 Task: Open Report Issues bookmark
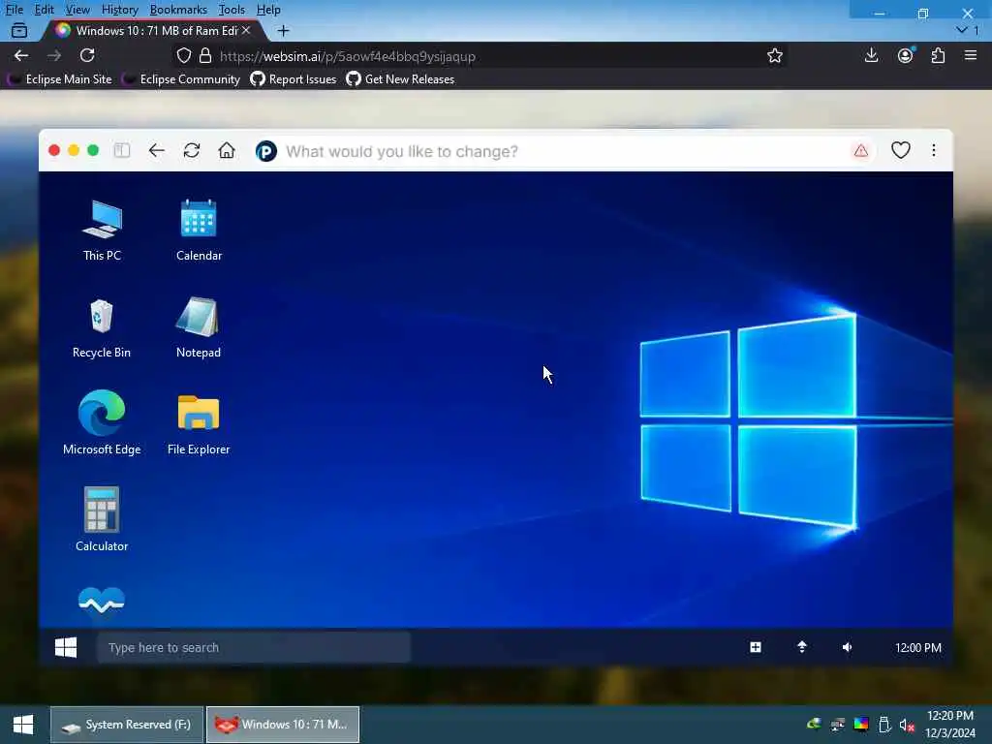tap(294, 79)
